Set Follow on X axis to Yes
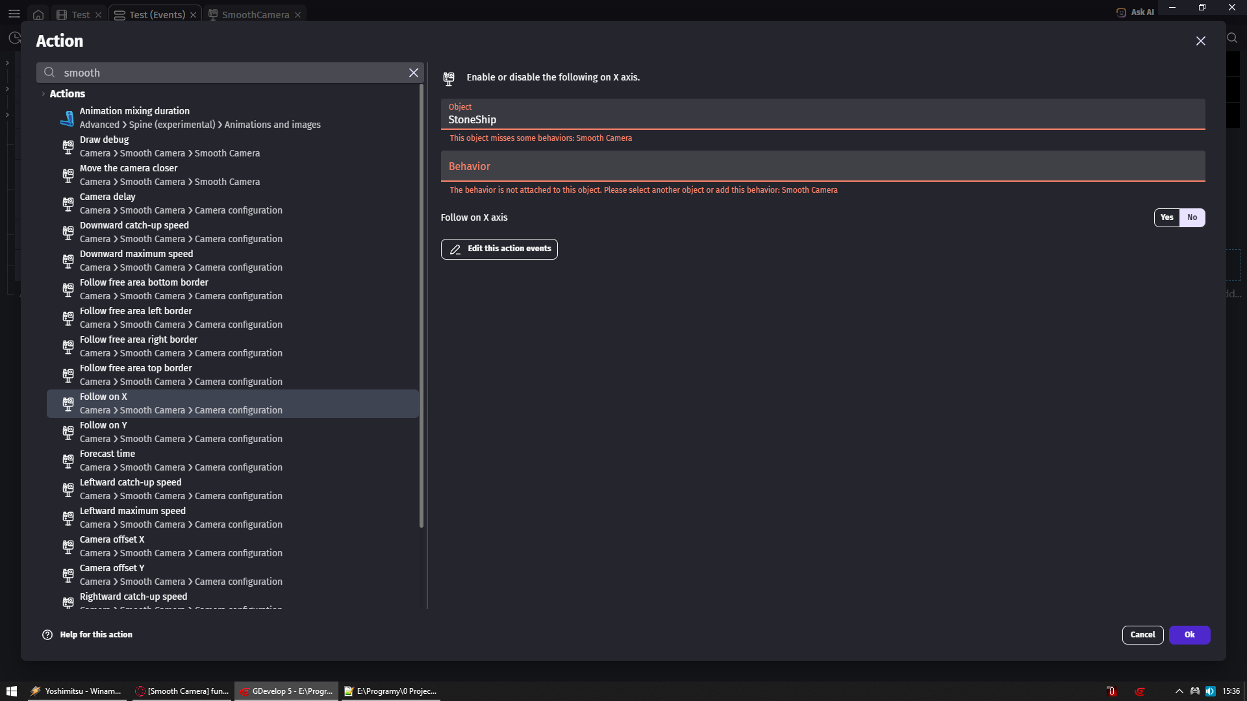Viewport: 1247px width, 701px height. click(1166, 217)
